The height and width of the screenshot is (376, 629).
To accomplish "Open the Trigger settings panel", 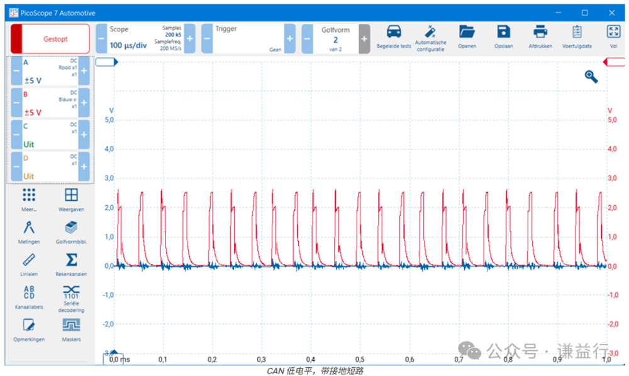I will pos(248,39).
